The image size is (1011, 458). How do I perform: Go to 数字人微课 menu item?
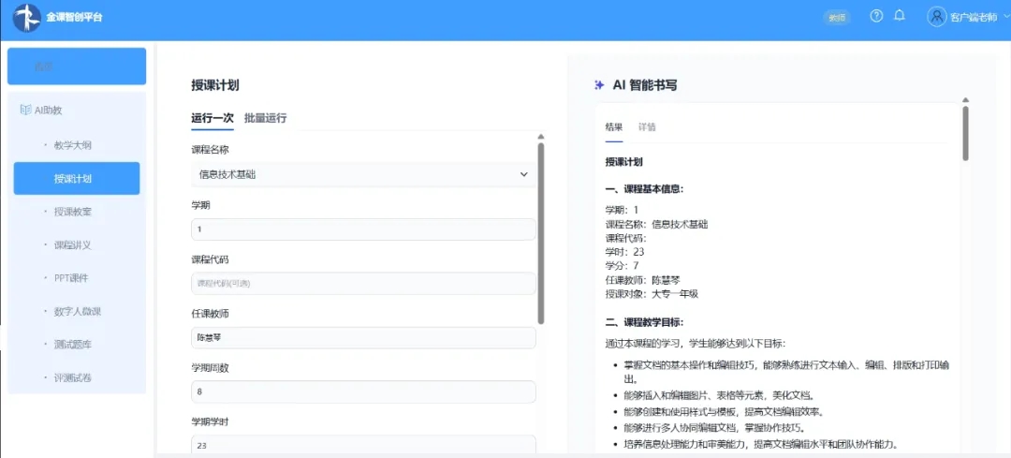point(77,312)
